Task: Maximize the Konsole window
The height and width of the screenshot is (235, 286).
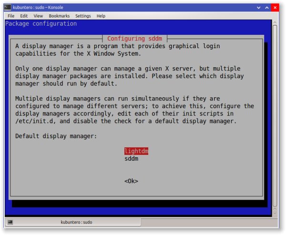Action: [267, 8]
